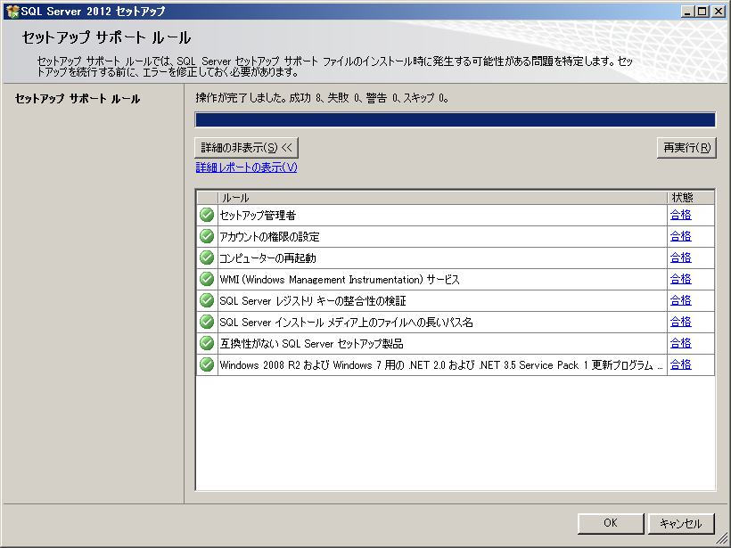This screenshot has width=731, height=548.
Task: Cancel setup with キャンセル button
Action: point(681,523)
